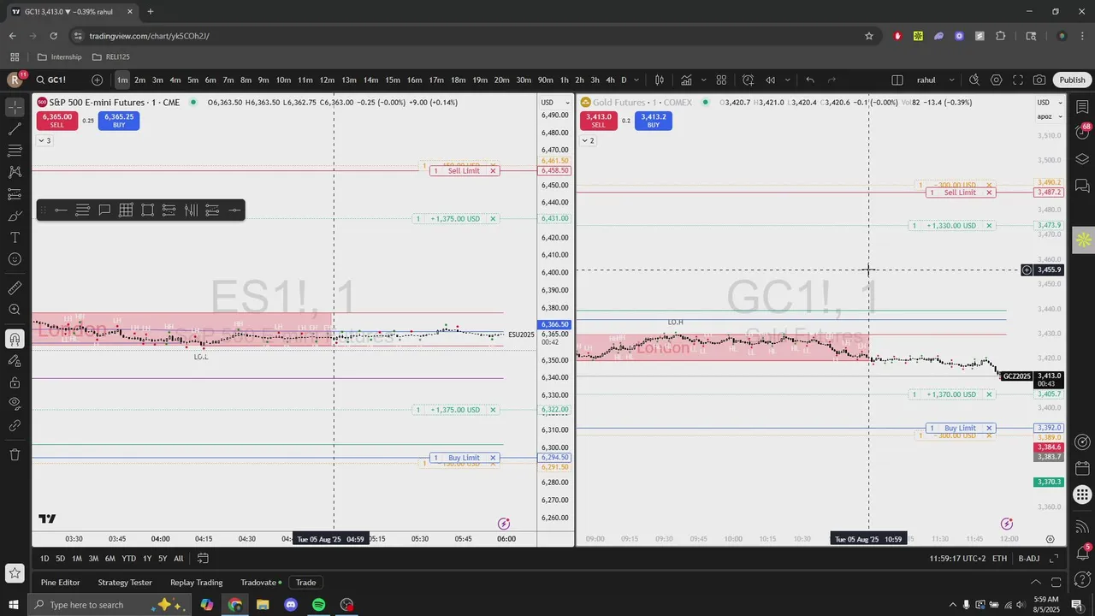Image resolution: width=1095 pixels, height=616 pixels.
Task: Open the favorites star toolbar button
Action: (x=14, y=573)
